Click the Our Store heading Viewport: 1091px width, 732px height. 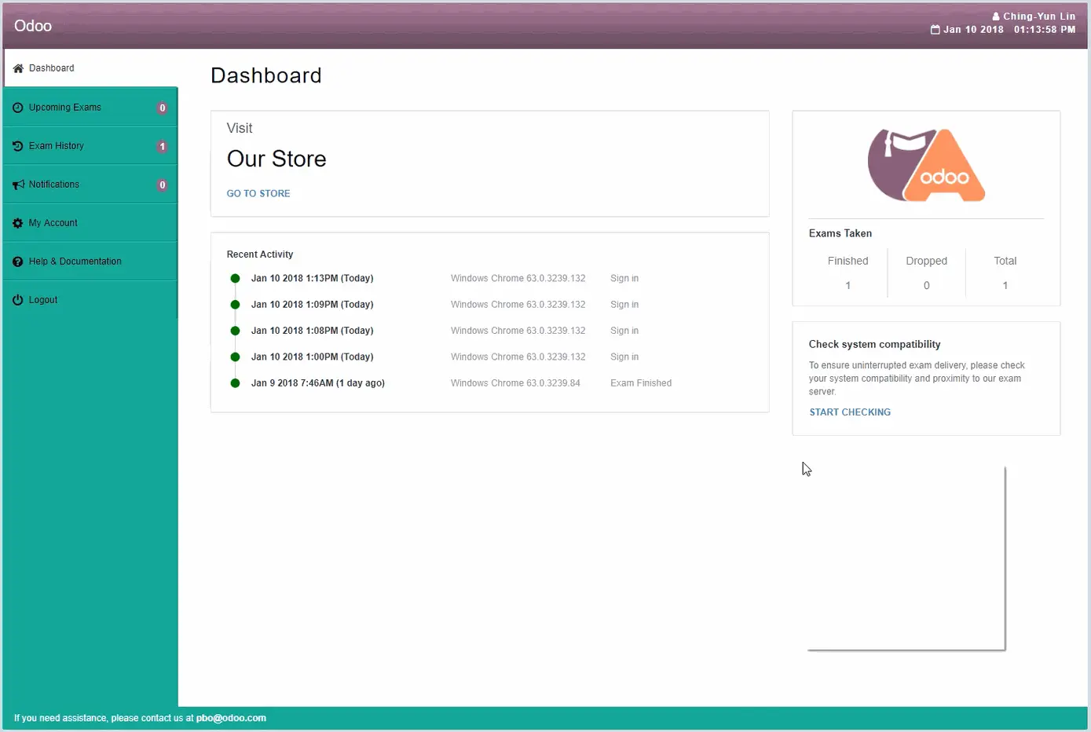click(276, 159)
